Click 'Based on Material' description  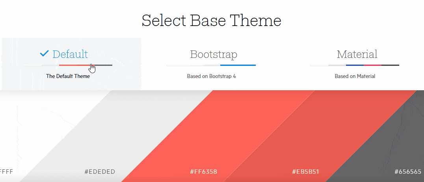pyautogui.click(x=355, y=76)
